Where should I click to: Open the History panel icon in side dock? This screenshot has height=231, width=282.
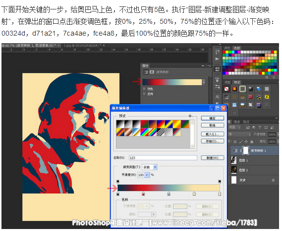pyautogui.click(x=217, y=52)
